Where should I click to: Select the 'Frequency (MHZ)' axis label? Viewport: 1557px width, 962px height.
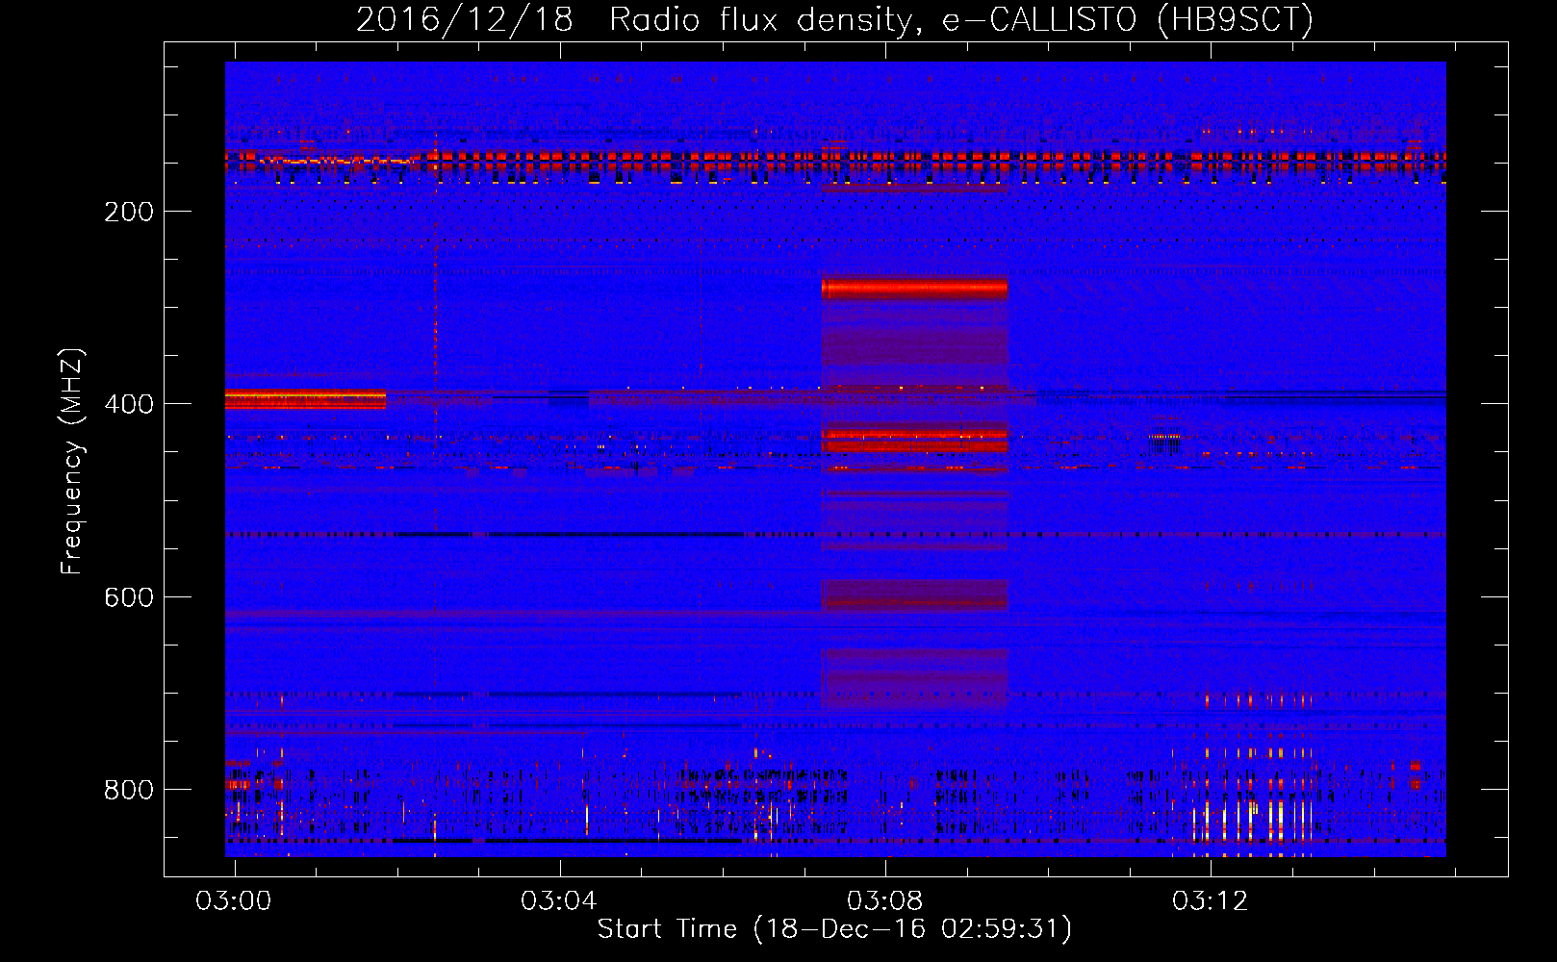72,462
